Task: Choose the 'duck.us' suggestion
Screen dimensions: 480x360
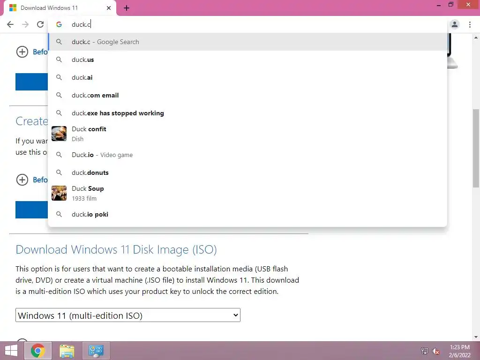Action: pyautogui.click(x=247, y=60)
